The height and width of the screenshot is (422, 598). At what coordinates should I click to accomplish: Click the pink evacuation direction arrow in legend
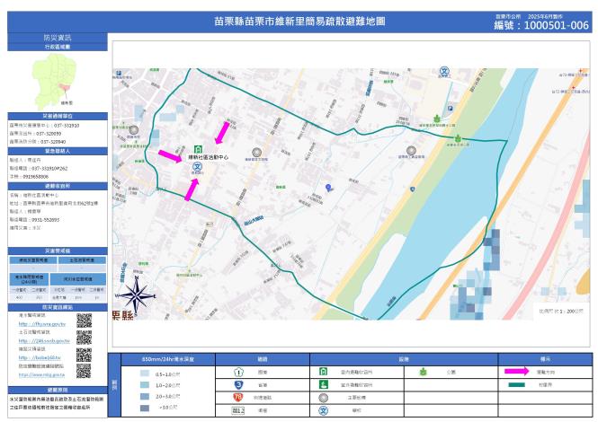[516, 371]
